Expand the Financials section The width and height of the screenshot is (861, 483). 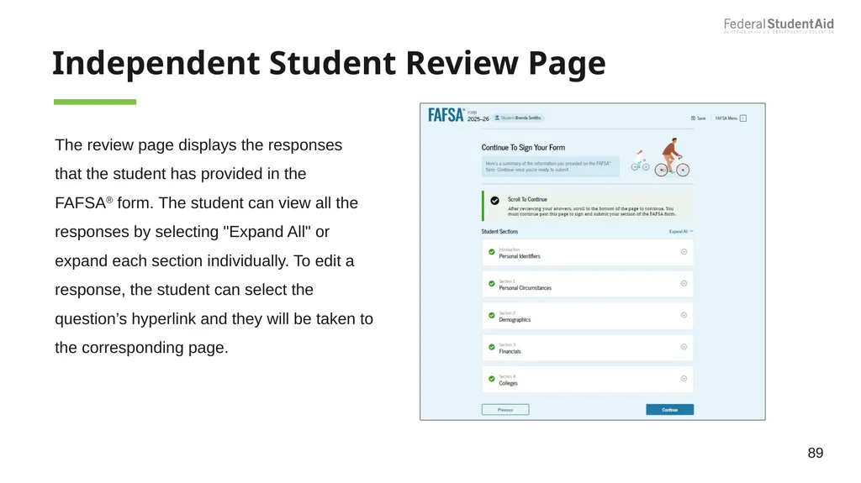click(684, 347)
